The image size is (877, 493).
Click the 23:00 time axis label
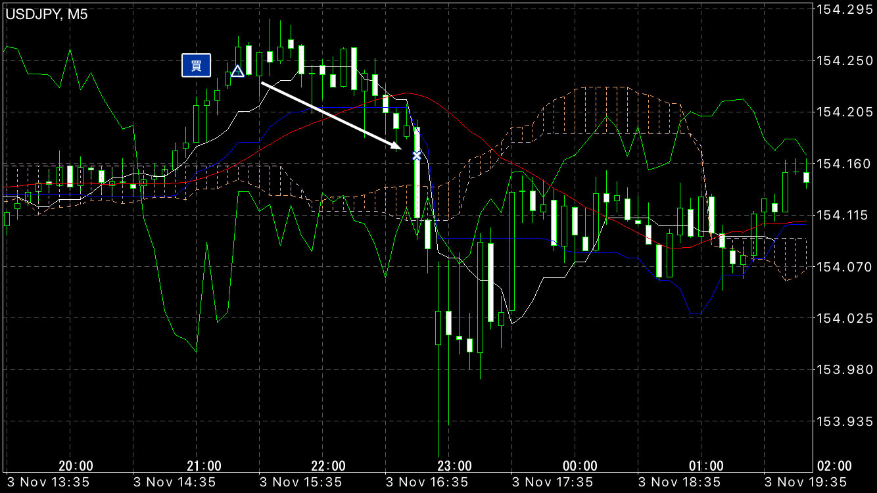tap(454, 466)
